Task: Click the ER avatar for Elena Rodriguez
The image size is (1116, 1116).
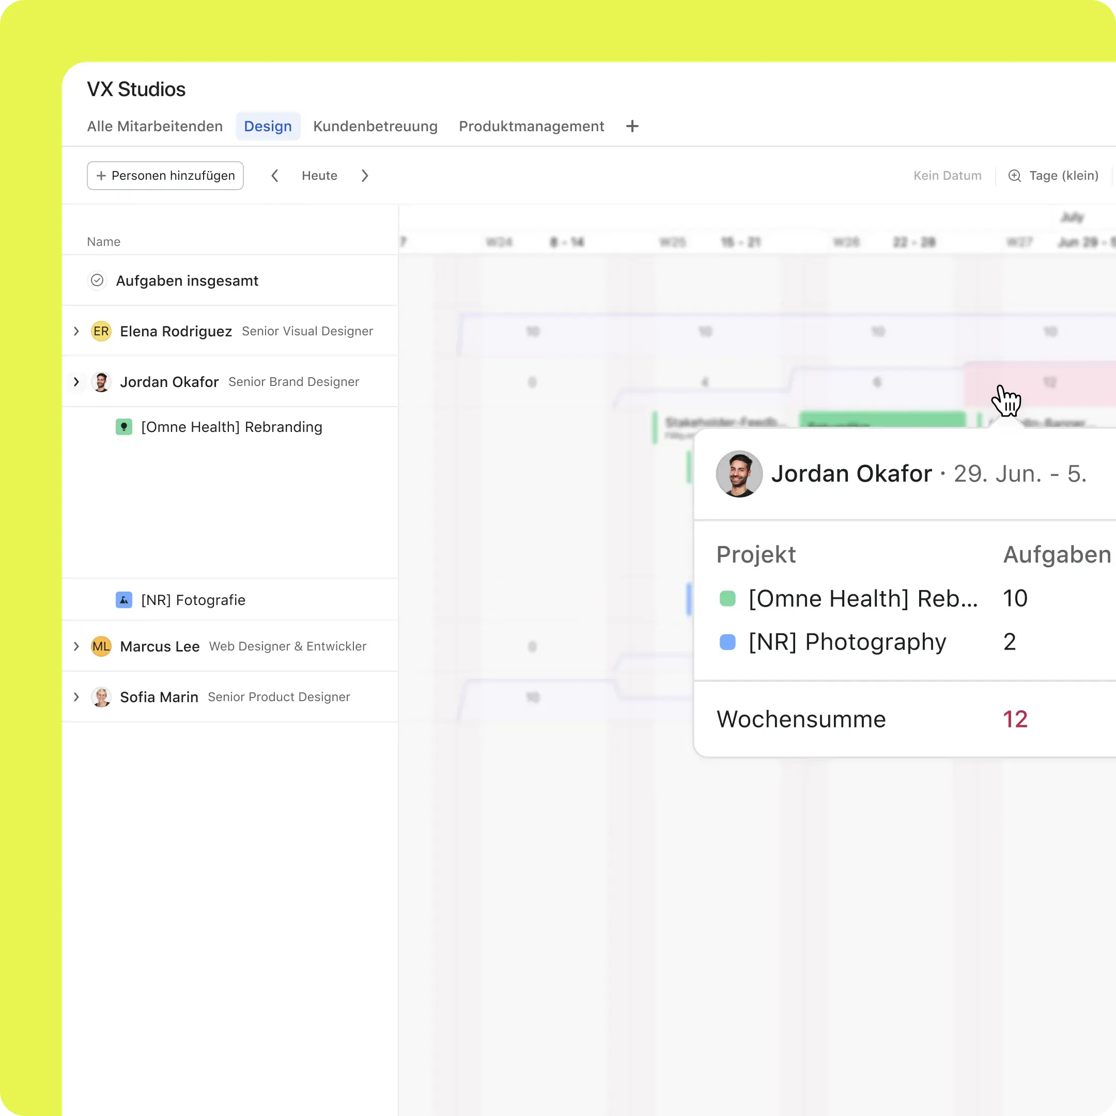Action: pos(101,331)
